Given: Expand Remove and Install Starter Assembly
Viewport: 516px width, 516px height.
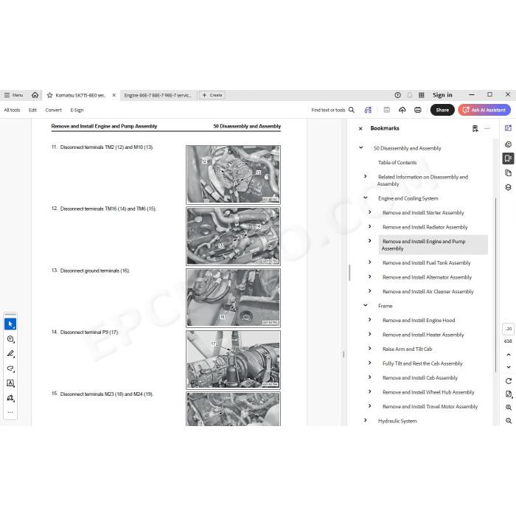Looking at the screenshot, I should (369, 212).
